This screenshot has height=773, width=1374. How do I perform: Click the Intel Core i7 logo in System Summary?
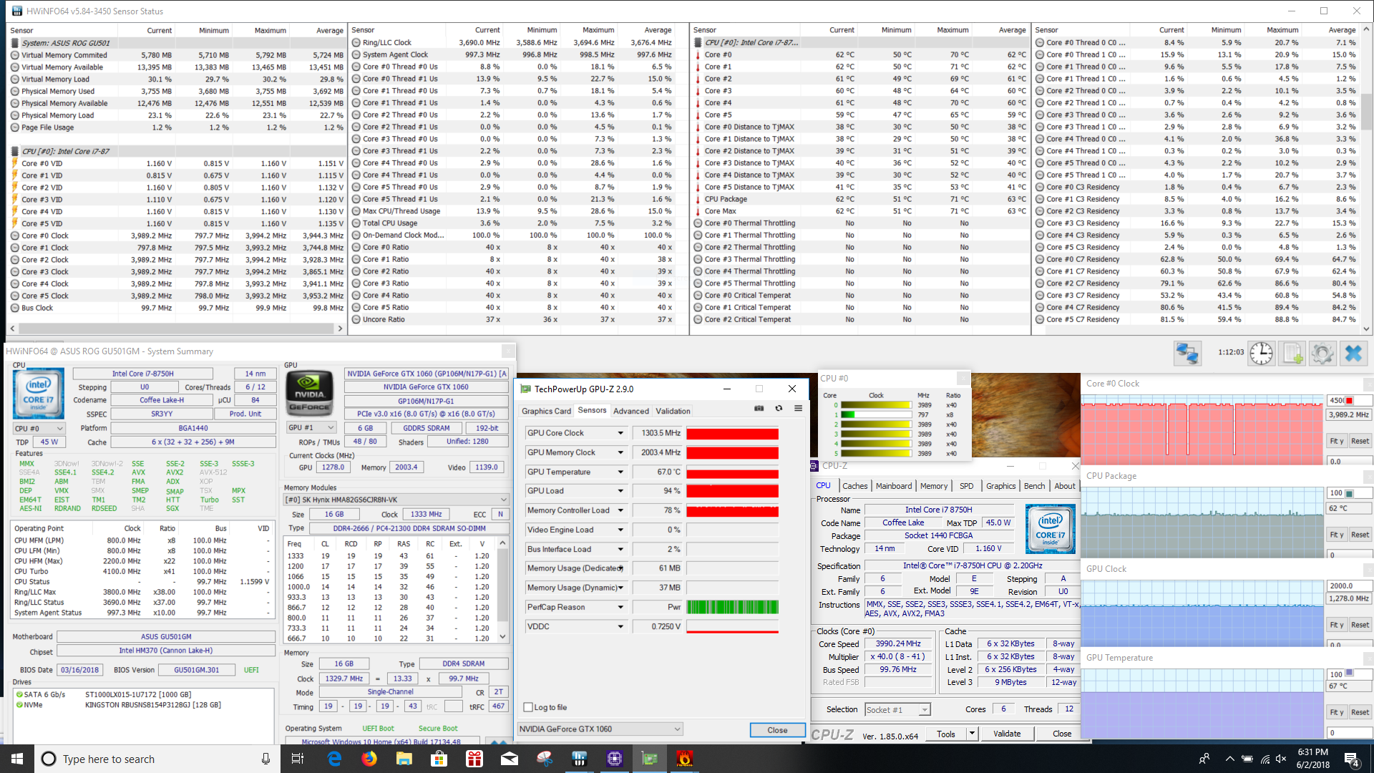click(x=39, y=393)
